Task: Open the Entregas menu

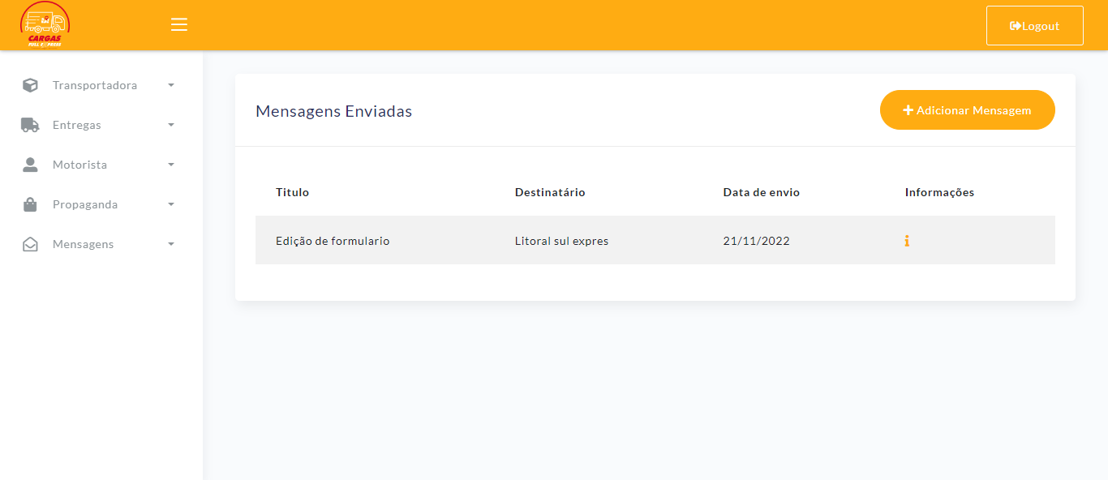Action: point(76,125)
